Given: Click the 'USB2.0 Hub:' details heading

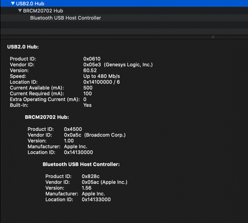Looking at the screenshot, I should [23, 47].
